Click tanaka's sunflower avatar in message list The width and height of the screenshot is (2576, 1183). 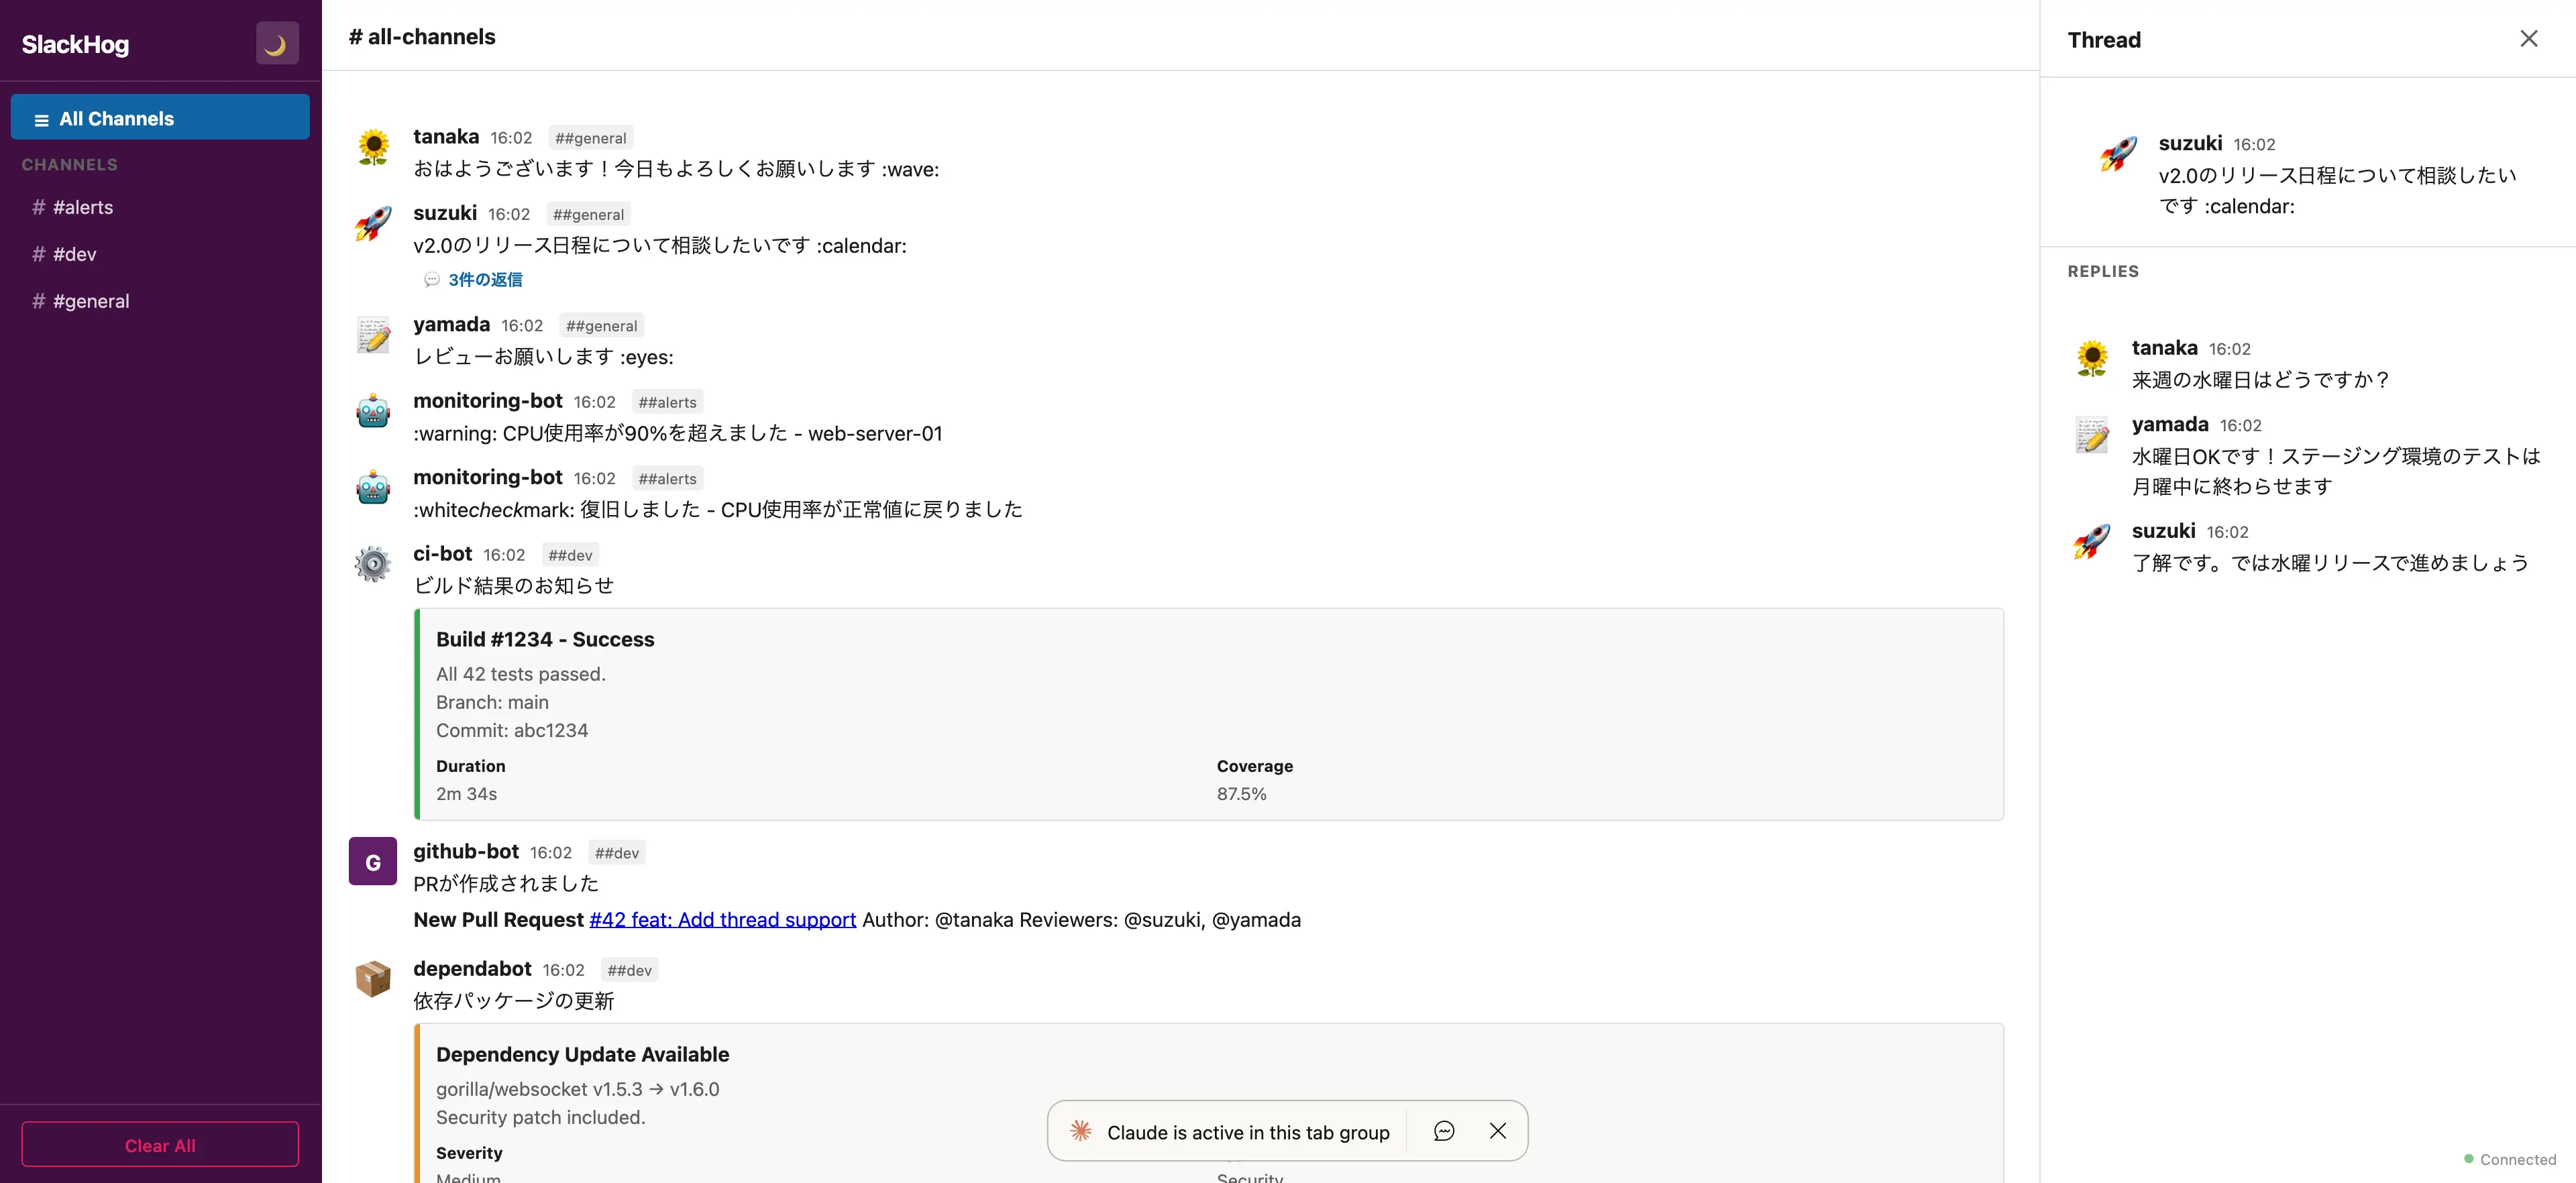click(373, 147)
